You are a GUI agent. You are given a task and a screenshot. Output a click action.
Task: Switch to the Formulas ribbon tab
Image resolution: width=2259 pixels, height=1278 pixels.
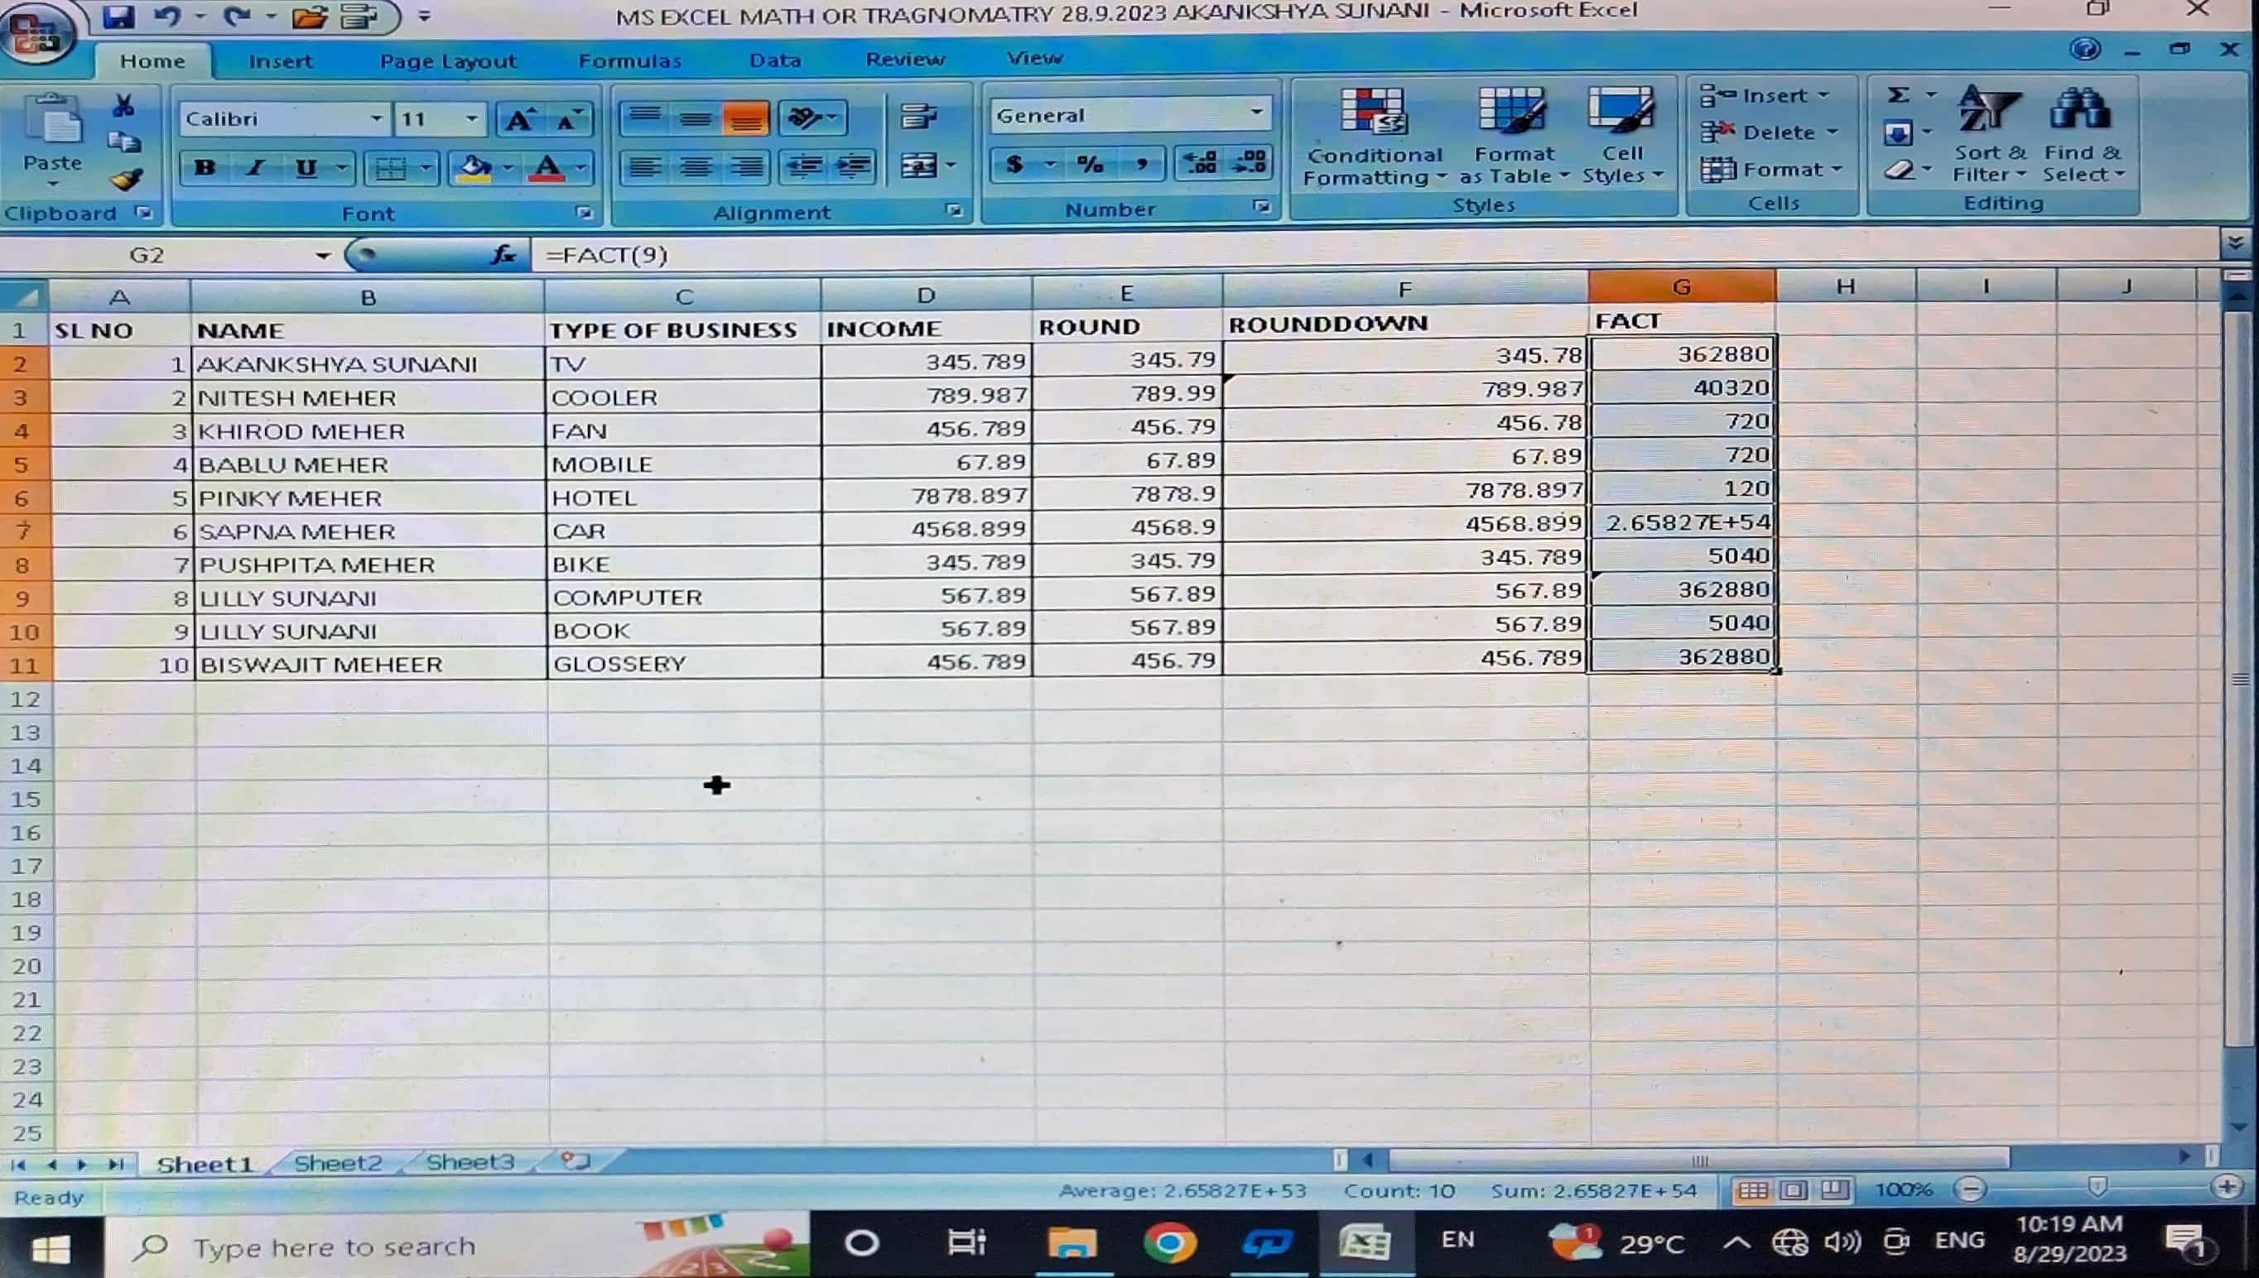point(629,60)
